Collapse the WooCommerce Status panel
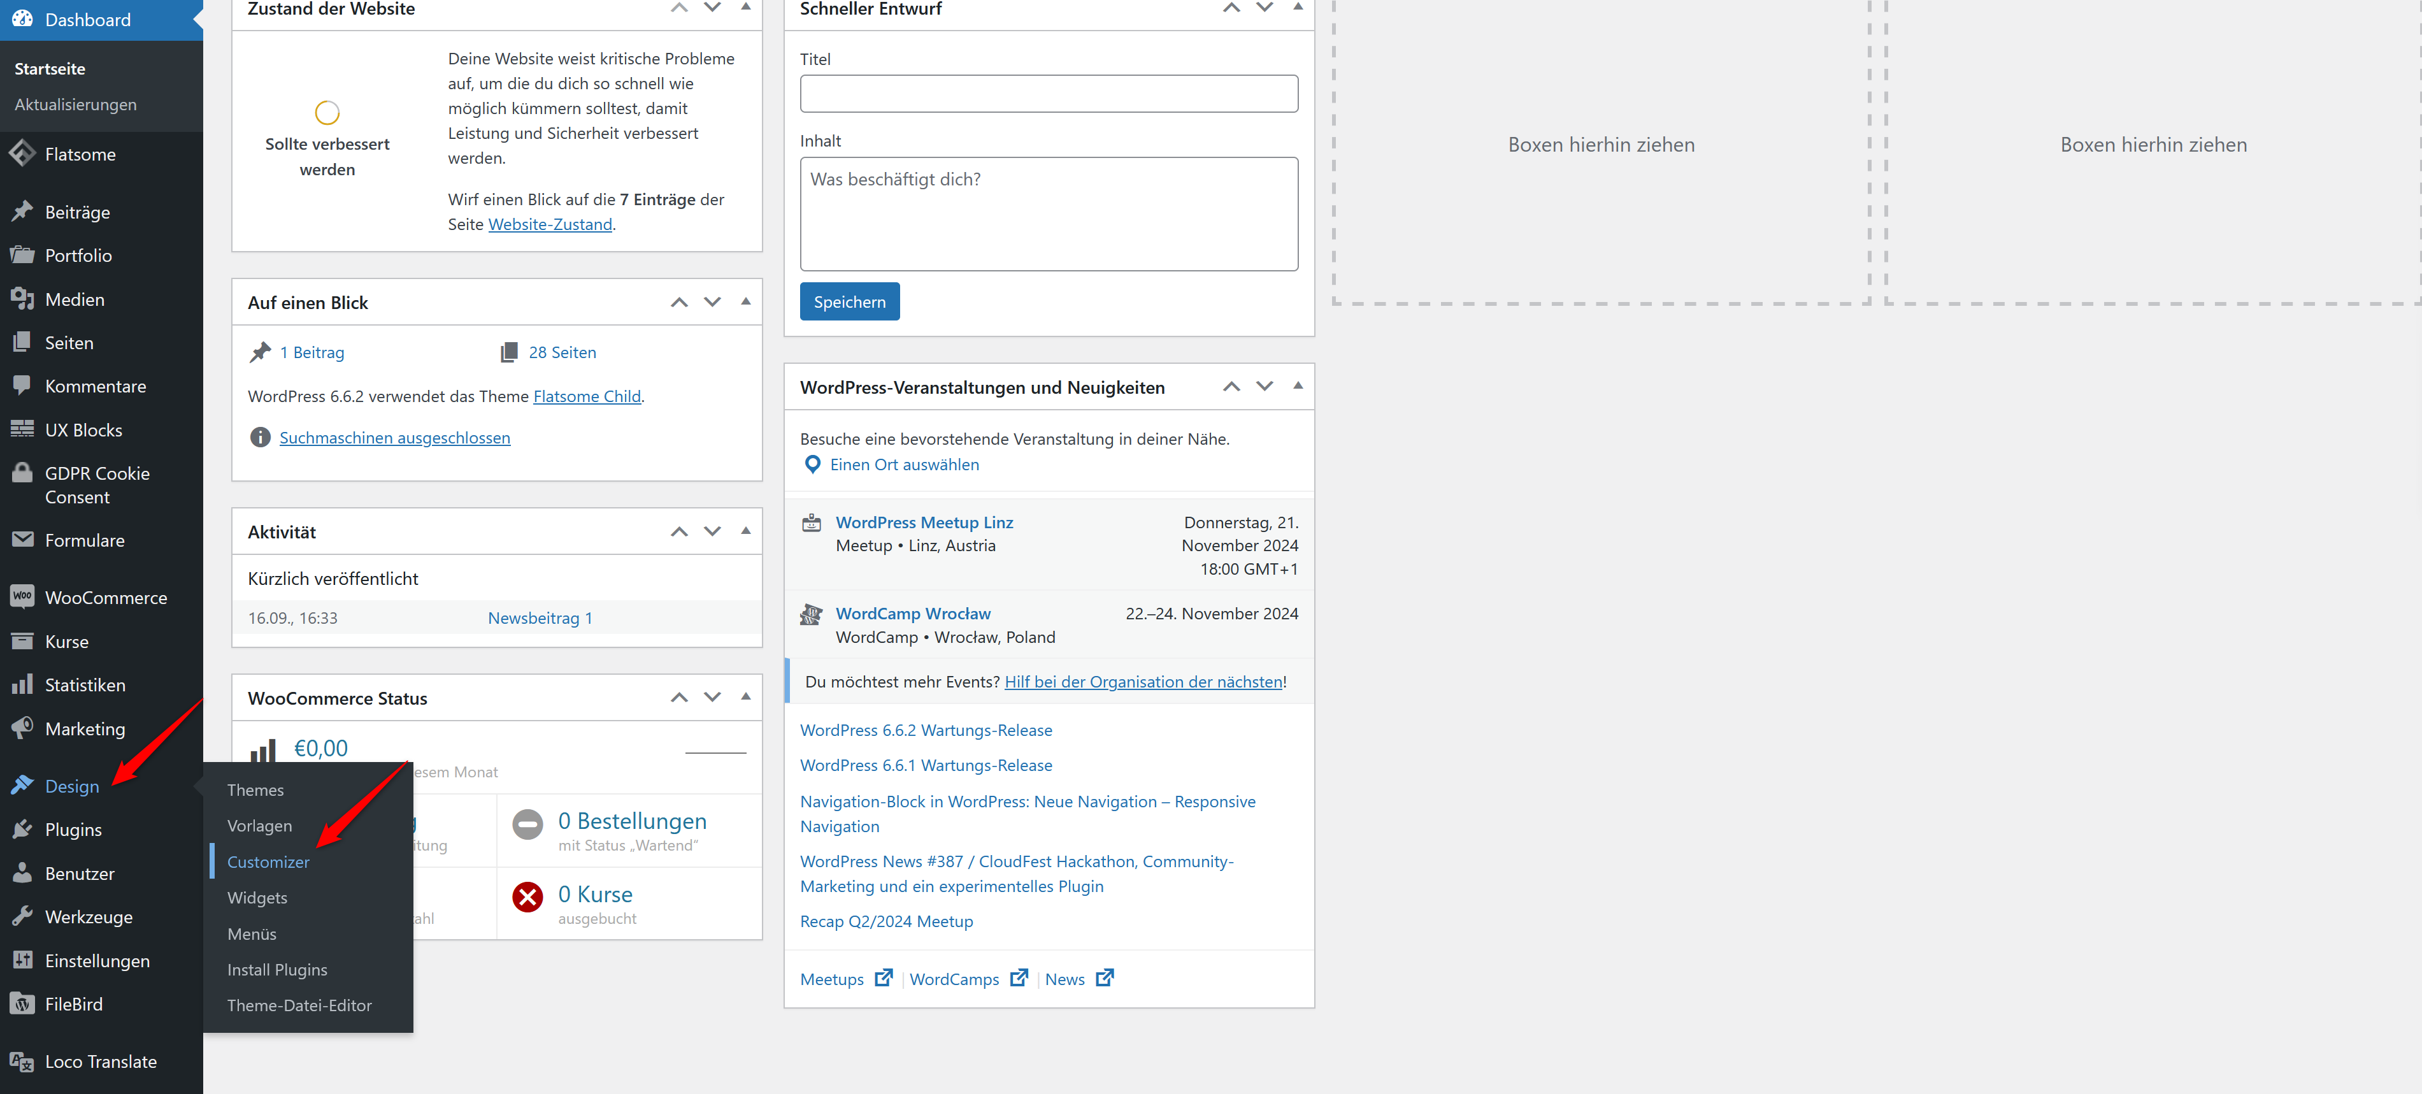Image resolution: width=2422 pixels, height=1094 pixels. coord(745,696)
